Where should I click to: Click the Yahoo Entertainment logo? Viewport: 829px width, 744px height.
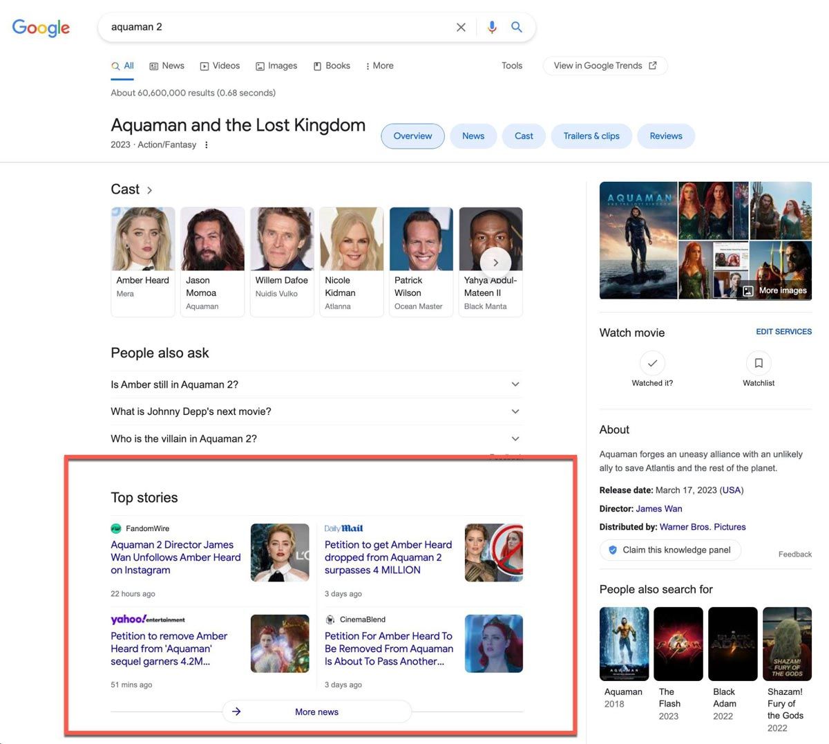(x=148, y=619)
